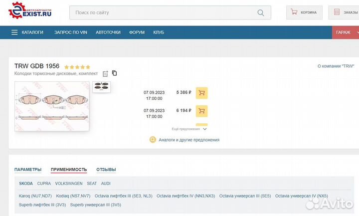Image resolution: width=359 pixels, height=216 pixels.
Task: Select the Volkswagen brand filter
Action: pos(69,184)
